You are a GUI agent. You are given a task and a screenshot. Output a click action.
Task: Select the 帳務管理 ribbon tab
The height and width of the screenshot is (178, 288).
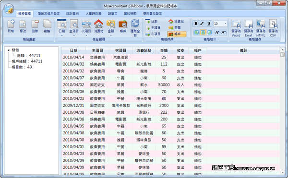tap(24, 13)
